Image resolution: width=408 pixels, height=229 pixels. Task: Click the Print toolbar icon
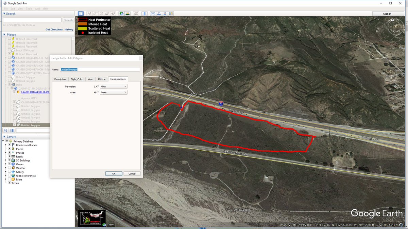(159, 14)
